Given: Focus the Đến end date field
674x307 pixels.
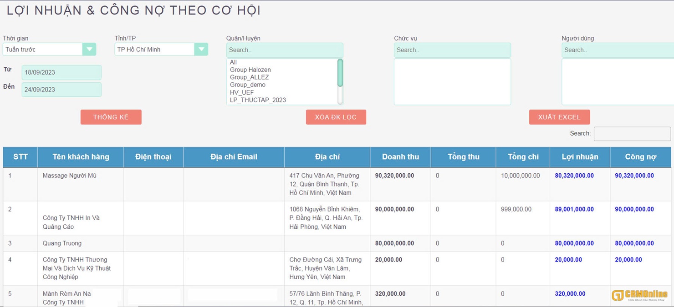Looking at the screenshot, I should click(61, 90).
